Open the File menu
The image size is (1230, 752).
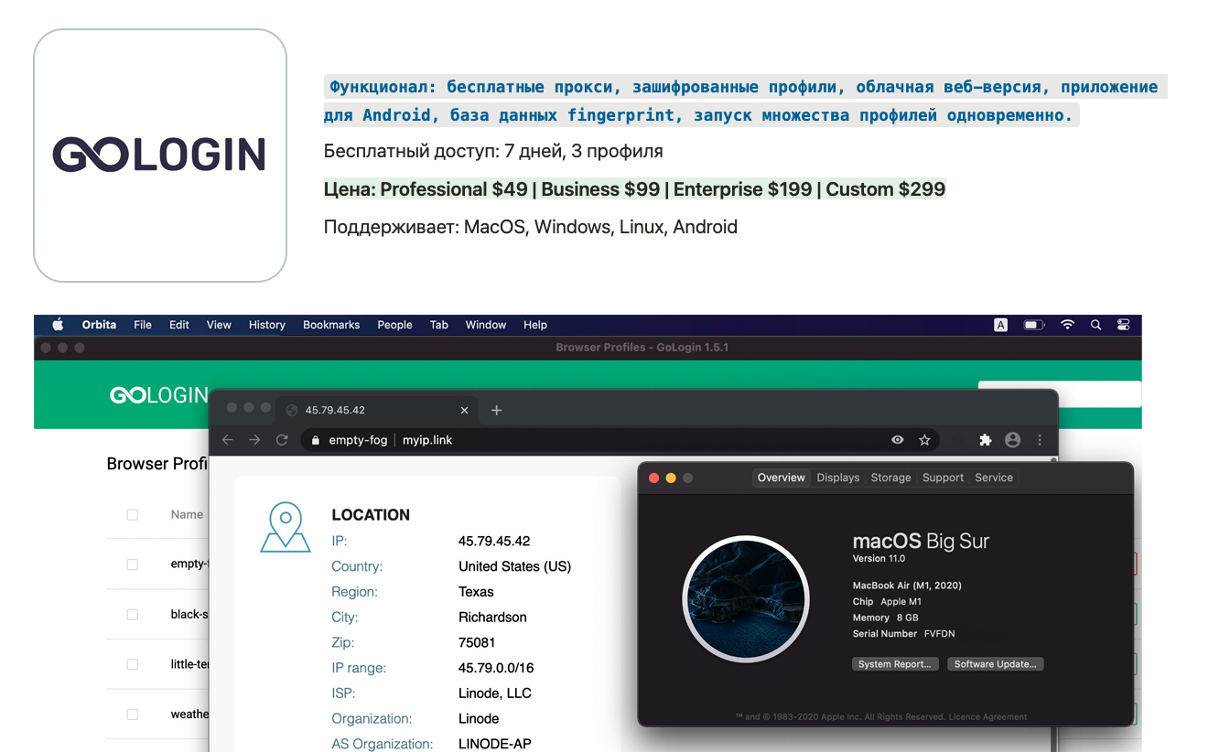[x=143, y=325]
